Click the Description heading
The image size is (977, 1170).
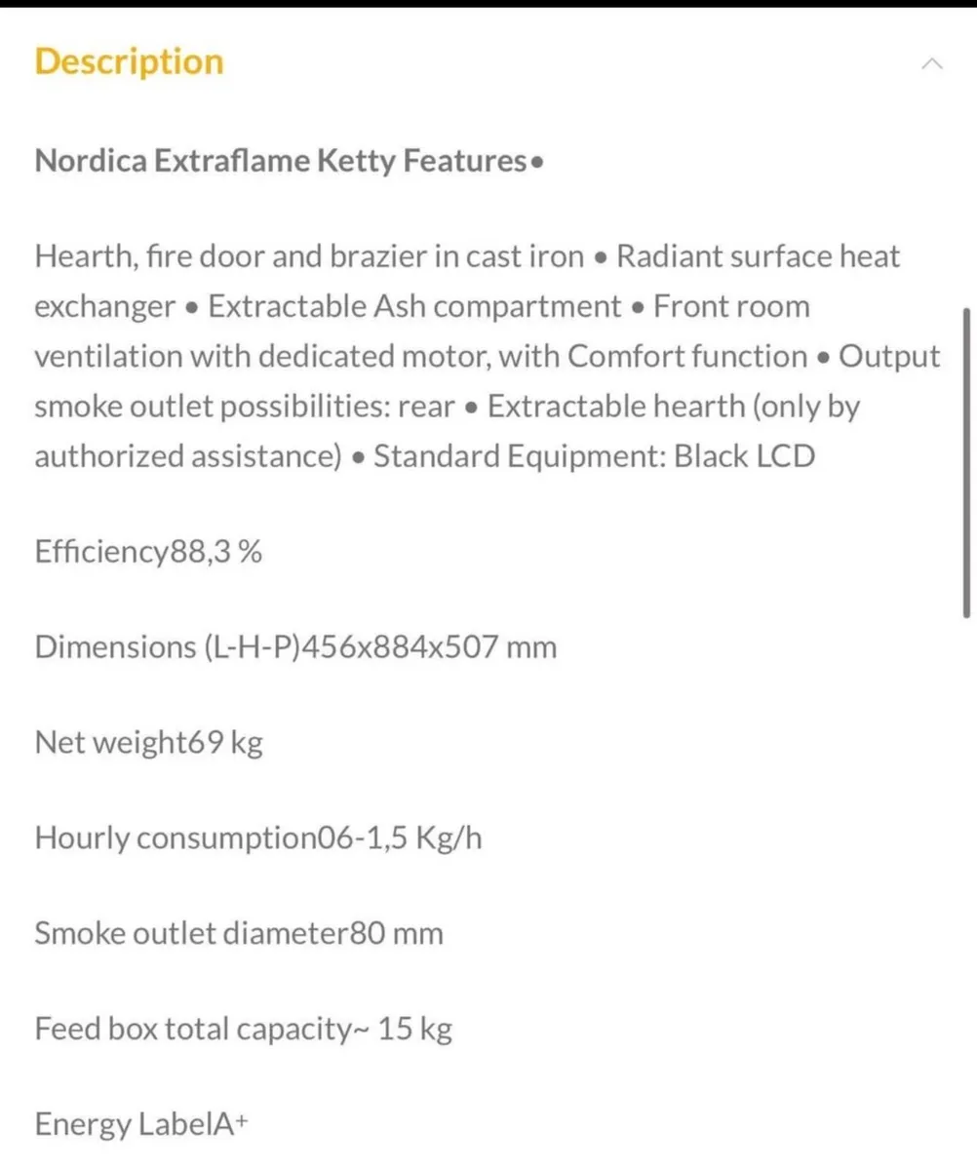[129, 61]
